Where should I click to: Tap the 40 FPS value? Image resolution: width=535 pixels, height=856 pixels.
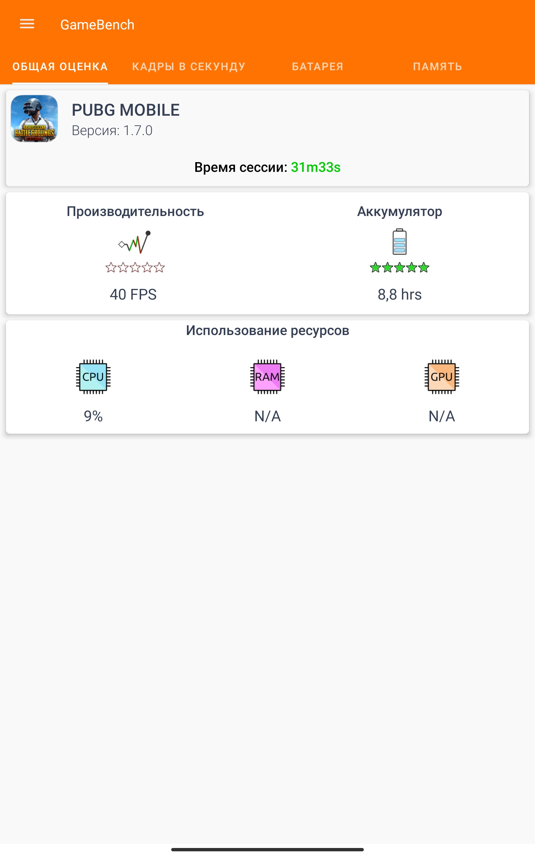(133, 294)
